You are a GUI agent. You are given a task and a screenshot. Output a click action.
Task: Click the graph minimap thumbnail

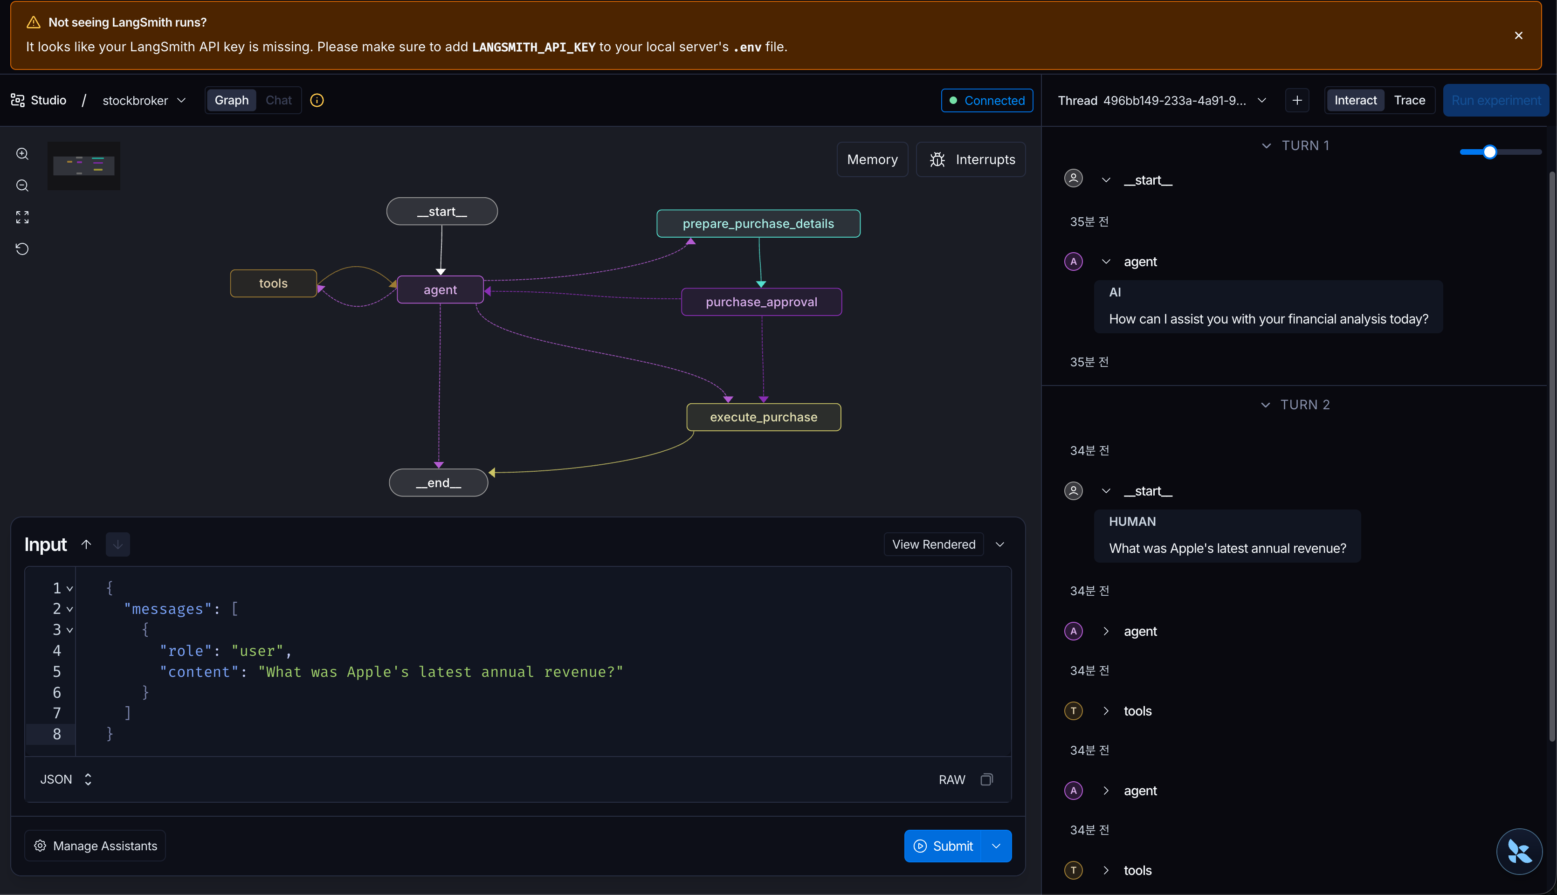click(x=83, y=166)
